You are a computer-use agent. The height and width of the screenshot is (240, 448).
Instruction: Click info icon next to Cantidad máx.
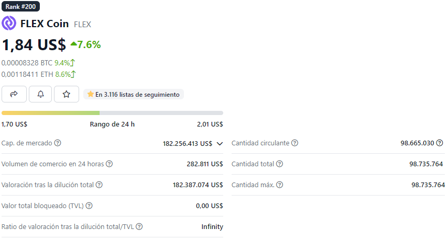coord(280,185)
